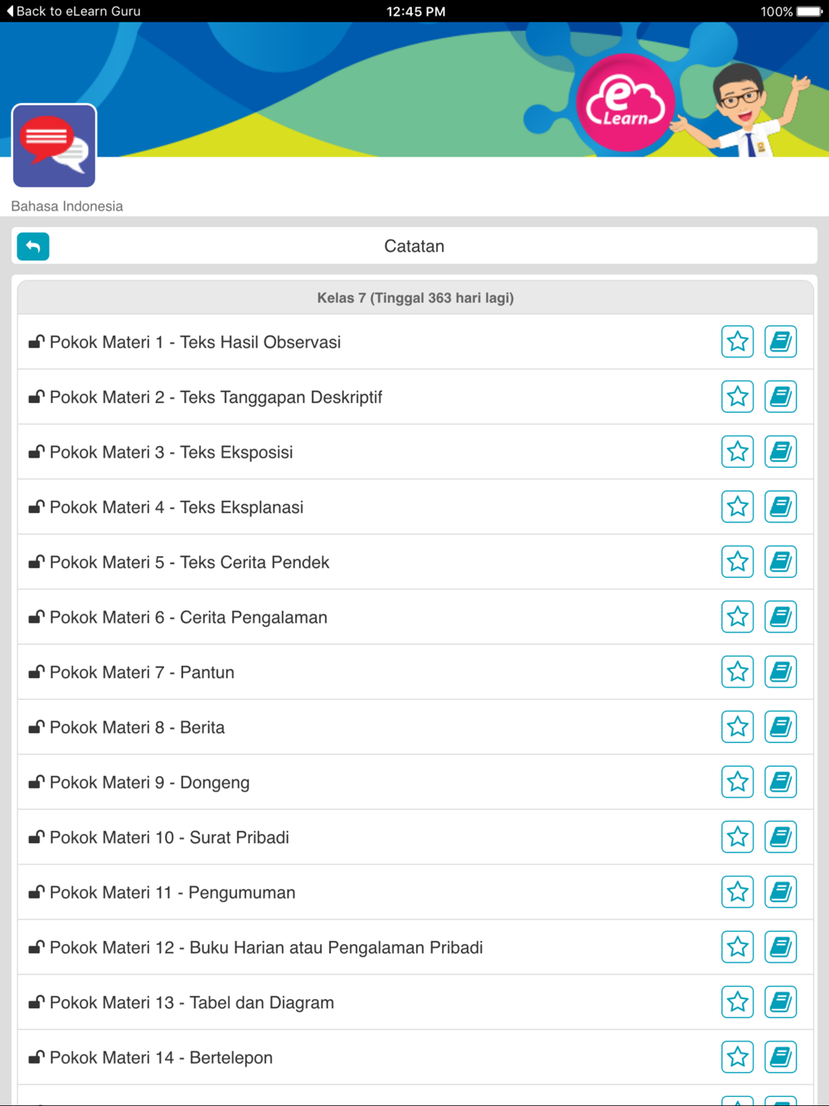Viewport: 829px width, 1106px height.
Task: Open the Bahasa Indonesia speech bubble icon
Action: click(54, 146)
